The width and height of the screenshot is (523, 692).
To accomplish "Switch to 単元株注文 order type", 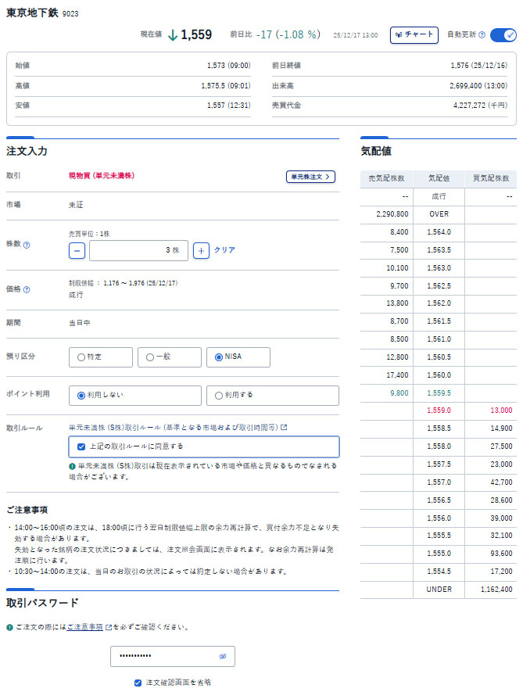I will (310, 177).
